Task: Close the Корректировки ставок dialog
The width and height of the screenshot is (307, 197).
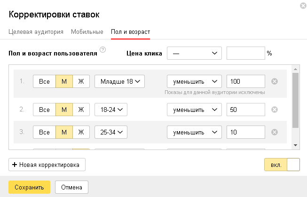Action: click(303, 6)
